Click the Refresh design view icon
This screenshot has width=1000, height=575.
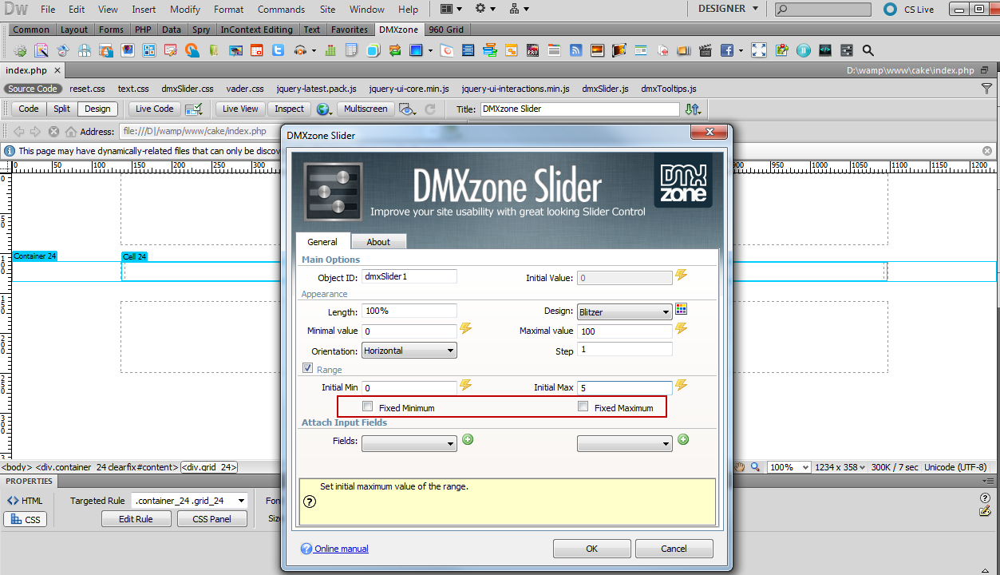[430, 109]
